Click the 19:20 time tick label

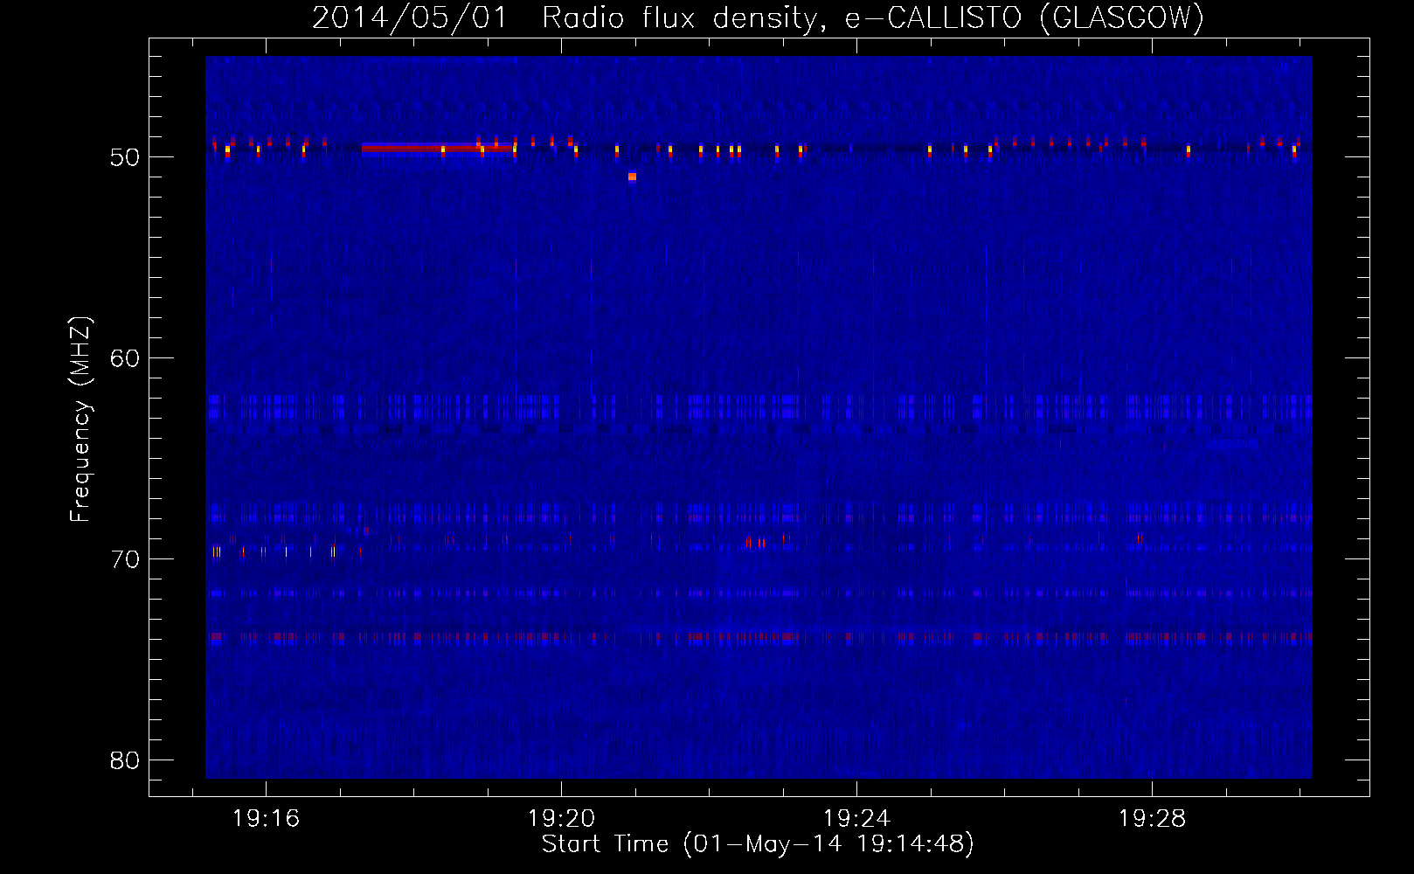[561, 819]
